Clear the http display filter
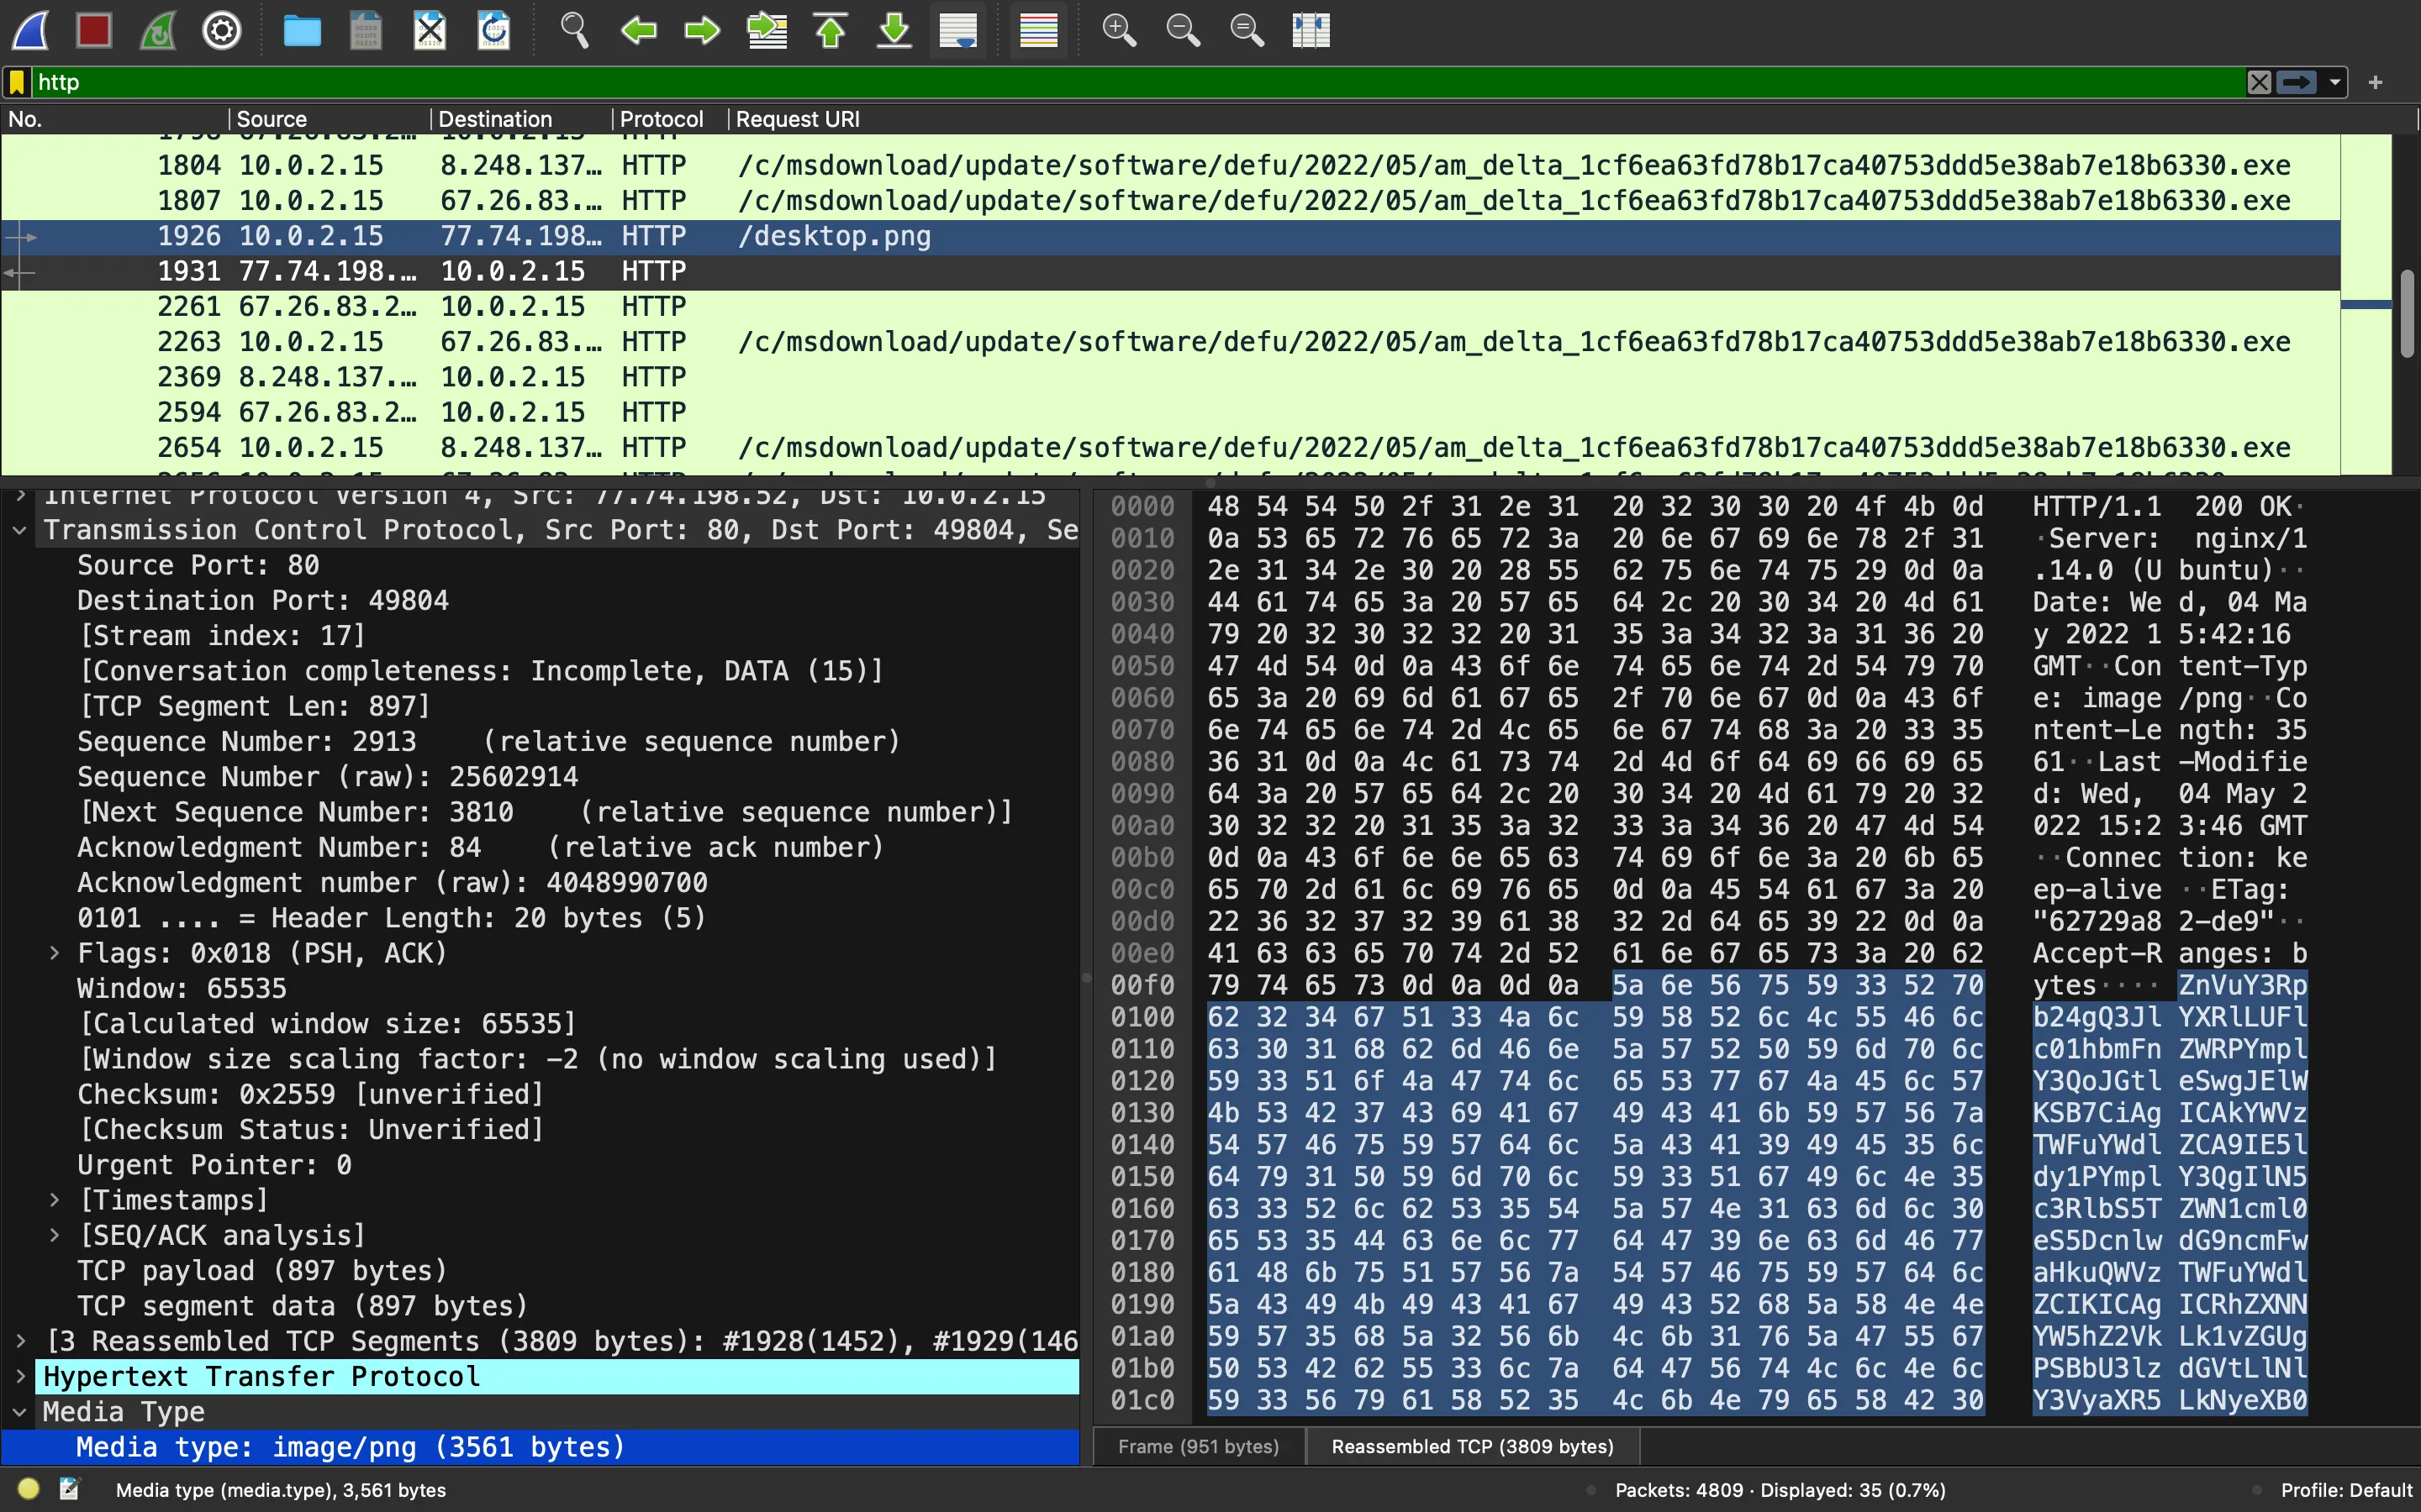Screen dimensions: 2421x1512 click(x=2259, y=82)
